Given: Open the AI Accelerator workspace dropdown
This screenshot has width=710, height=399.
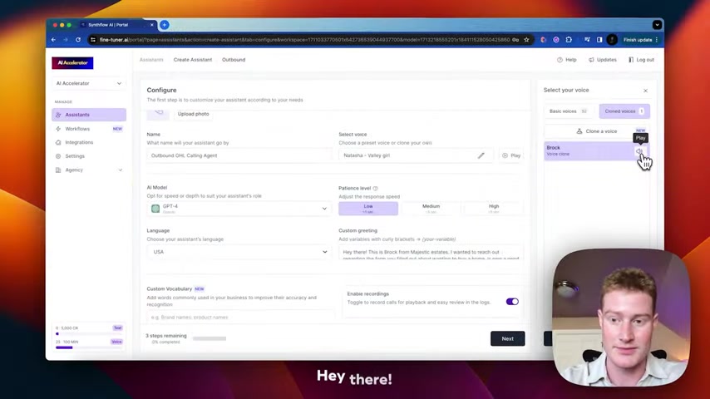Looking at the screenshot, I should click(88, 83).
